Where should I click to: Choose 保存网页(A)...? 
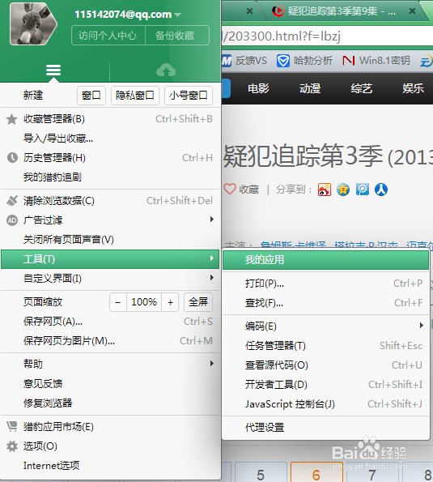point(110,322)
